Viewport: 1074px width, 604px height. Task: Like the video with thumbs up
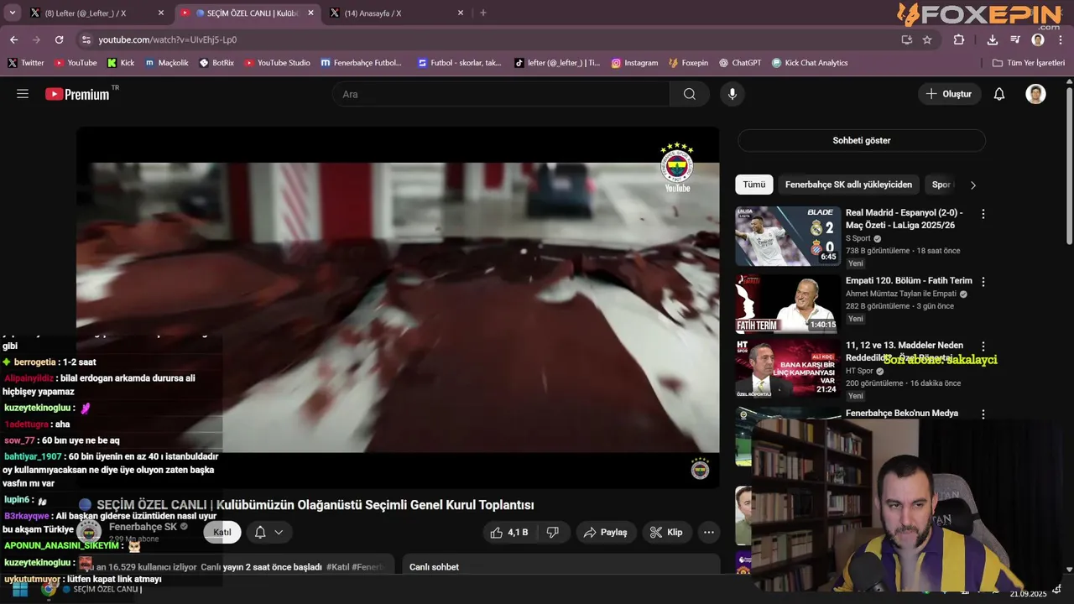[x=509, y=532]
